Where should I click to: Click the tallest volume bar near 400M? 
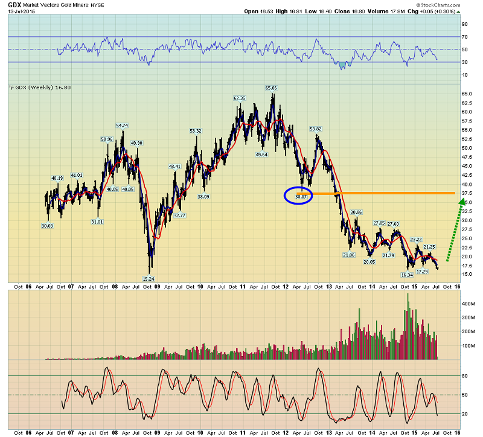tap(408, 326)
